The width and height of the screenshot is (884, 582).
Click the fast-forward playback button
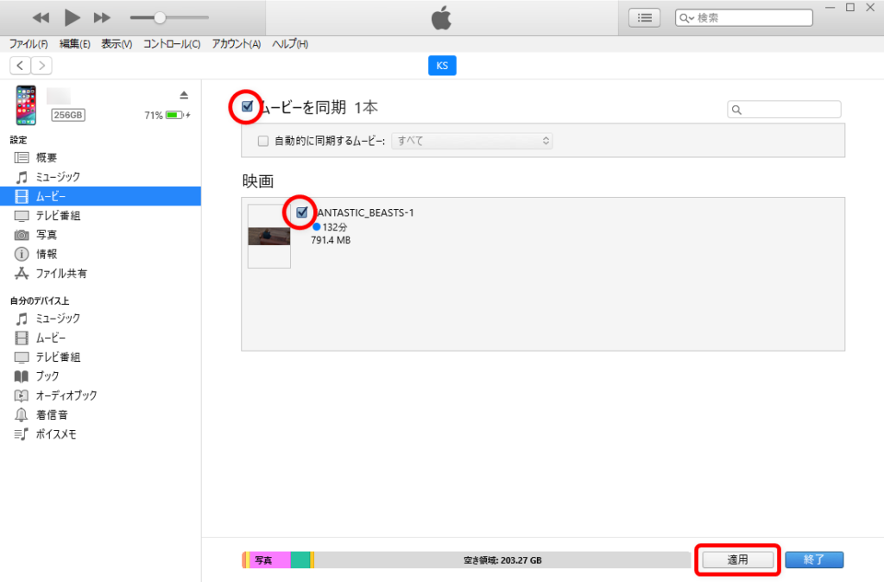[102, 18]
